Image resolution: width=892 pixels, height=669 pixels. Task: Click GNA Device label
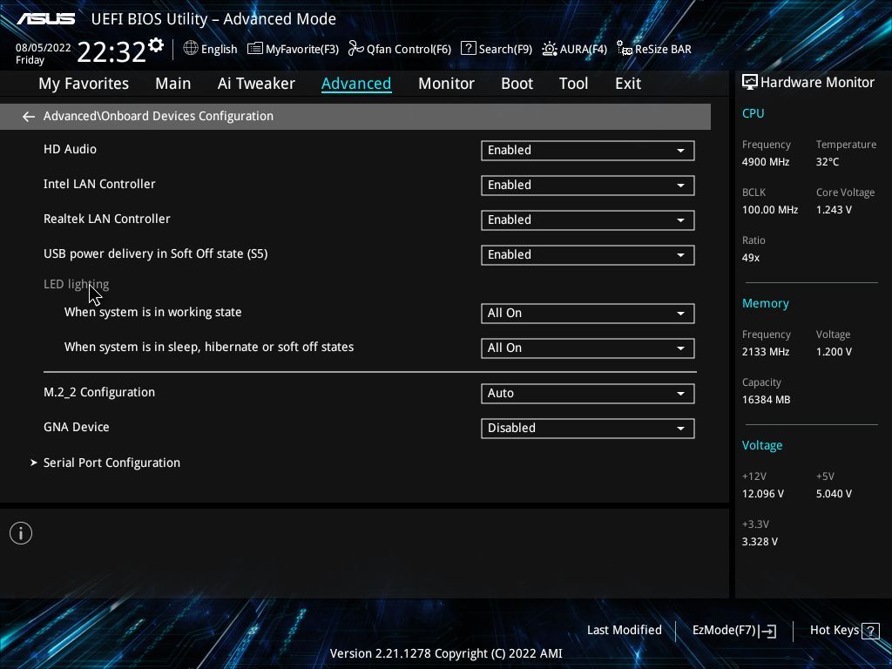tap(77, 427)
